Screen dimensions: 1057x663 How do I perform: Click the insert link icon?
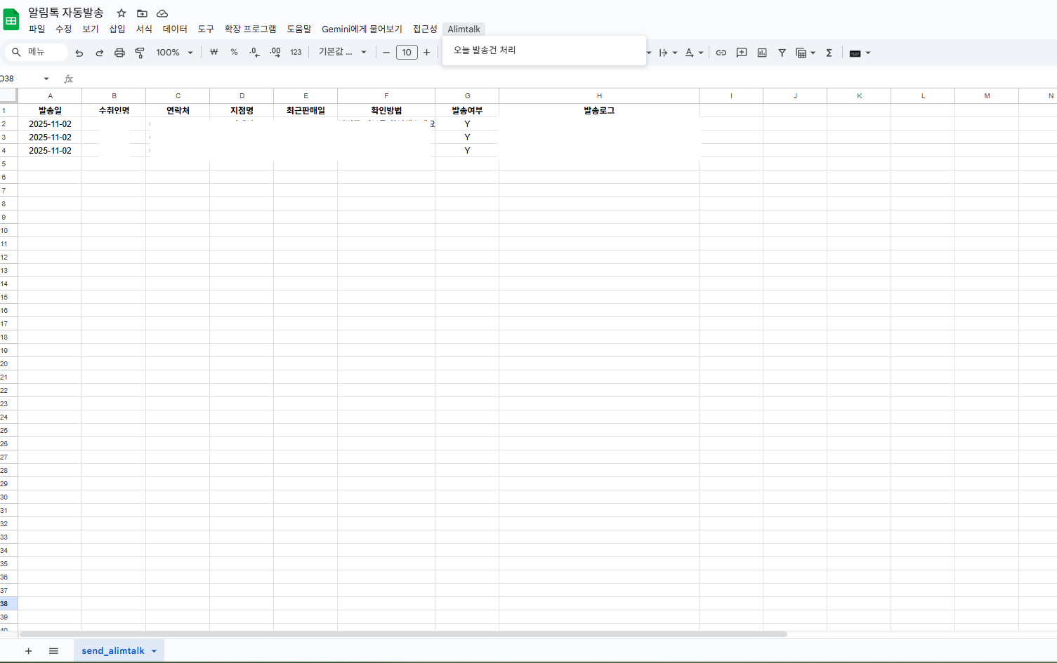[721, 53]
